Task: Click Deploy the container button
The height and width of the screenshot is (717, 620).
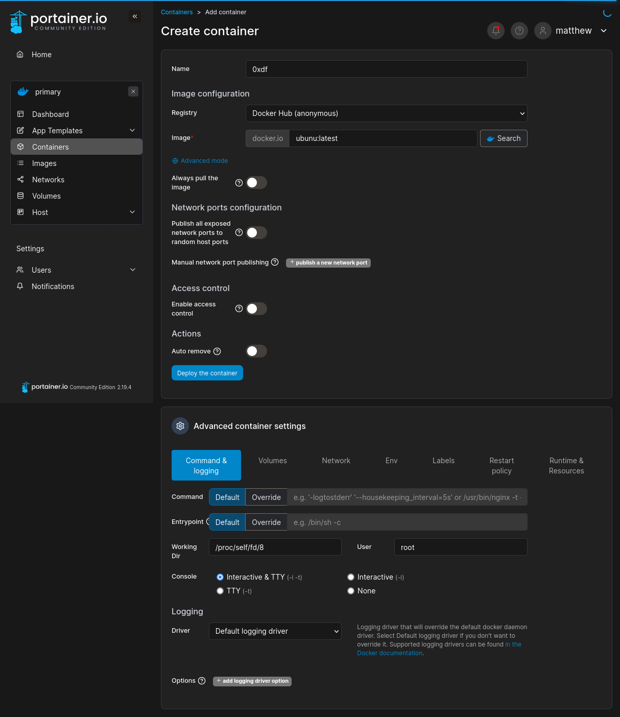Action: 207,373
